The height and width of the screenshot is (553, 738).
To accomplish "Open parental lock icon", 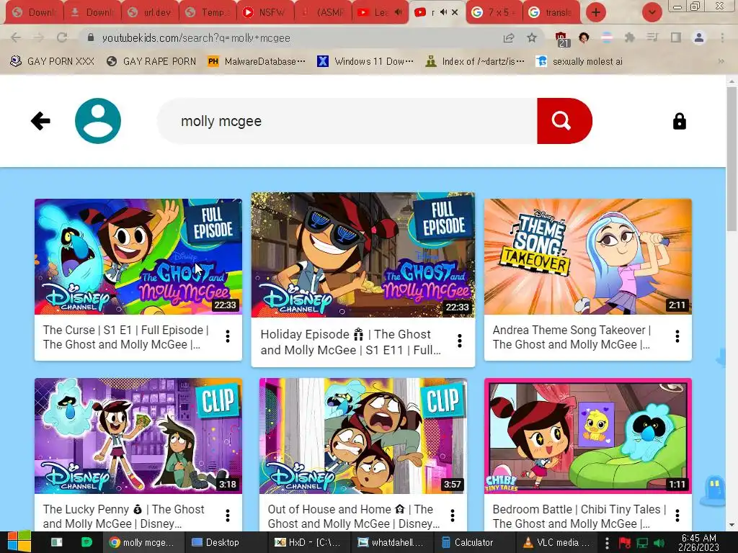I will [679, 121].
